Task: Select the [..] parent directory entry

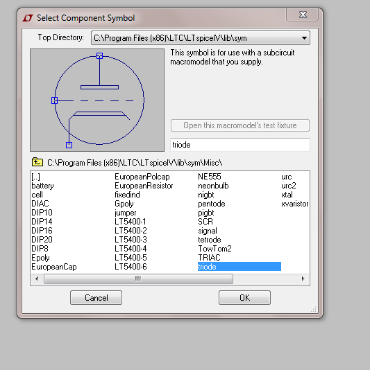Action: point(35,177)
